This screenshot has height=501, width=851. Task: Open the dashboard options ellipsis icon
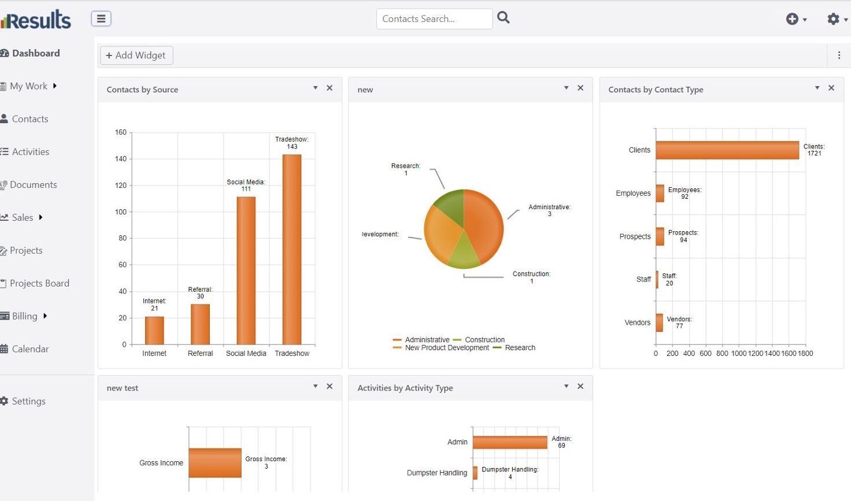coord(839,55)
